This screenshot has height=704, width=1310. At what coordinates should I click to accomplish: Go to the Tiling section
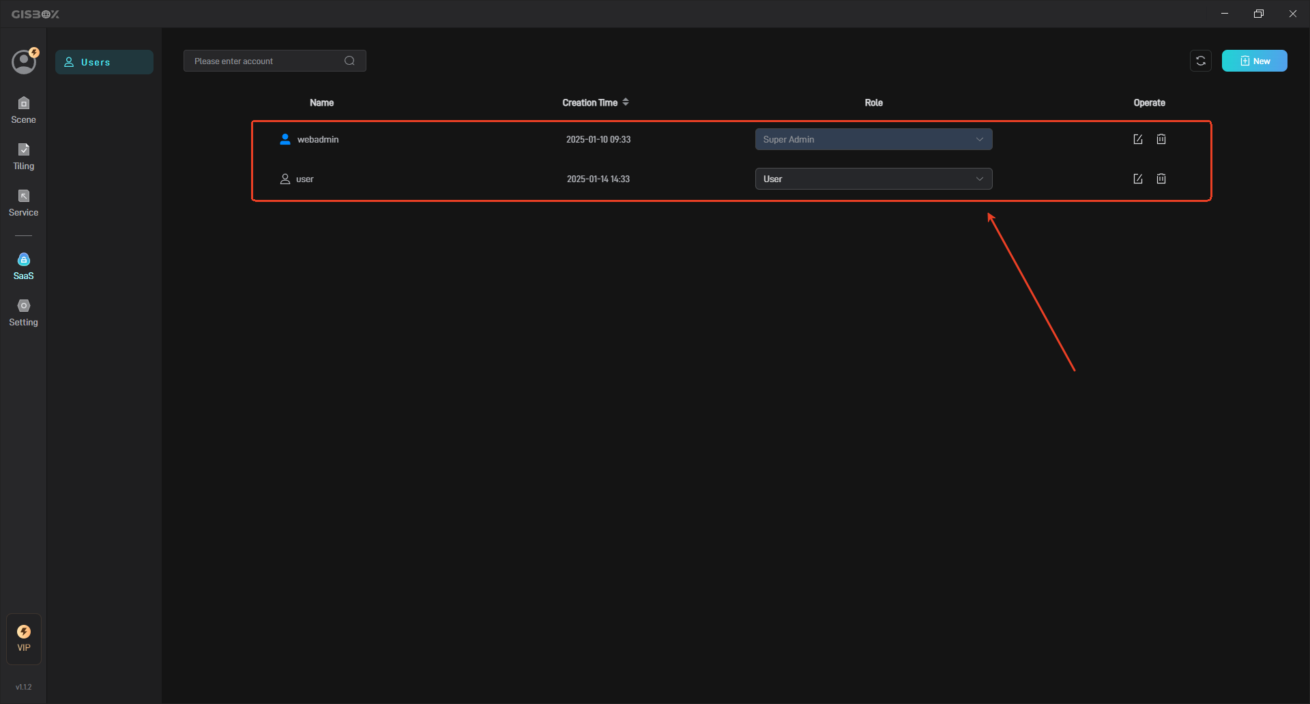pyautogui.click(x=23, y=157)
